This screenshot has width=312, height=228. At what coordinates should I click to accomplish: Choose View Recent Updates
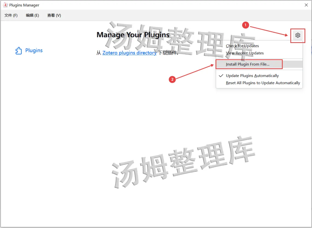[259, 53]
